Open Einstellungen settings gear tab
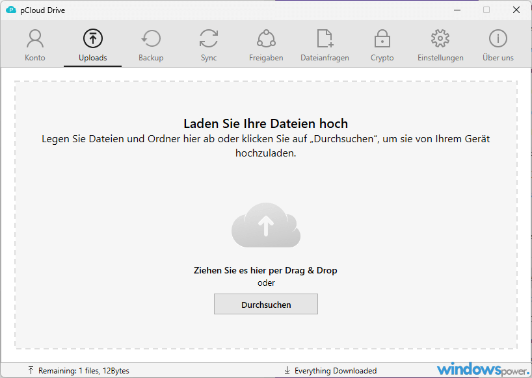The height and width of the screenshot is (378, 532). click(440, 45)
